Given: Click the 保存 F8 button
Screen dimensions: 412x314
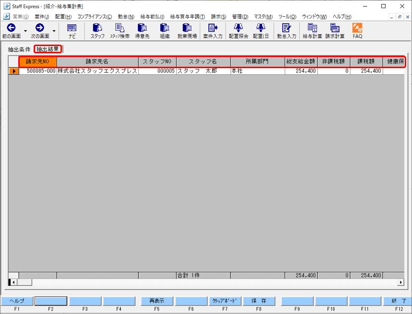Looking at the screenshot, I should tap(259, 301).
